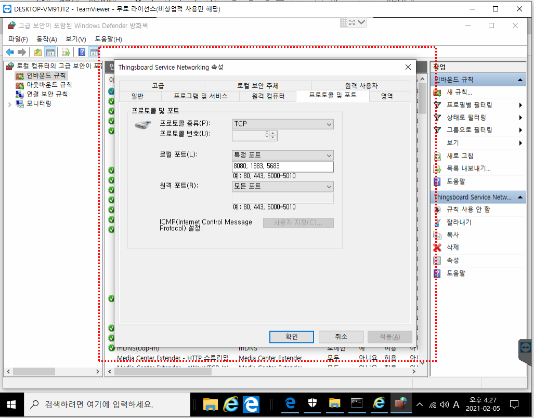Collapse the 인바운드 규칙 actions section
Image resolution: width=534 pixels, height=418 pixels.
click(520, 80)
